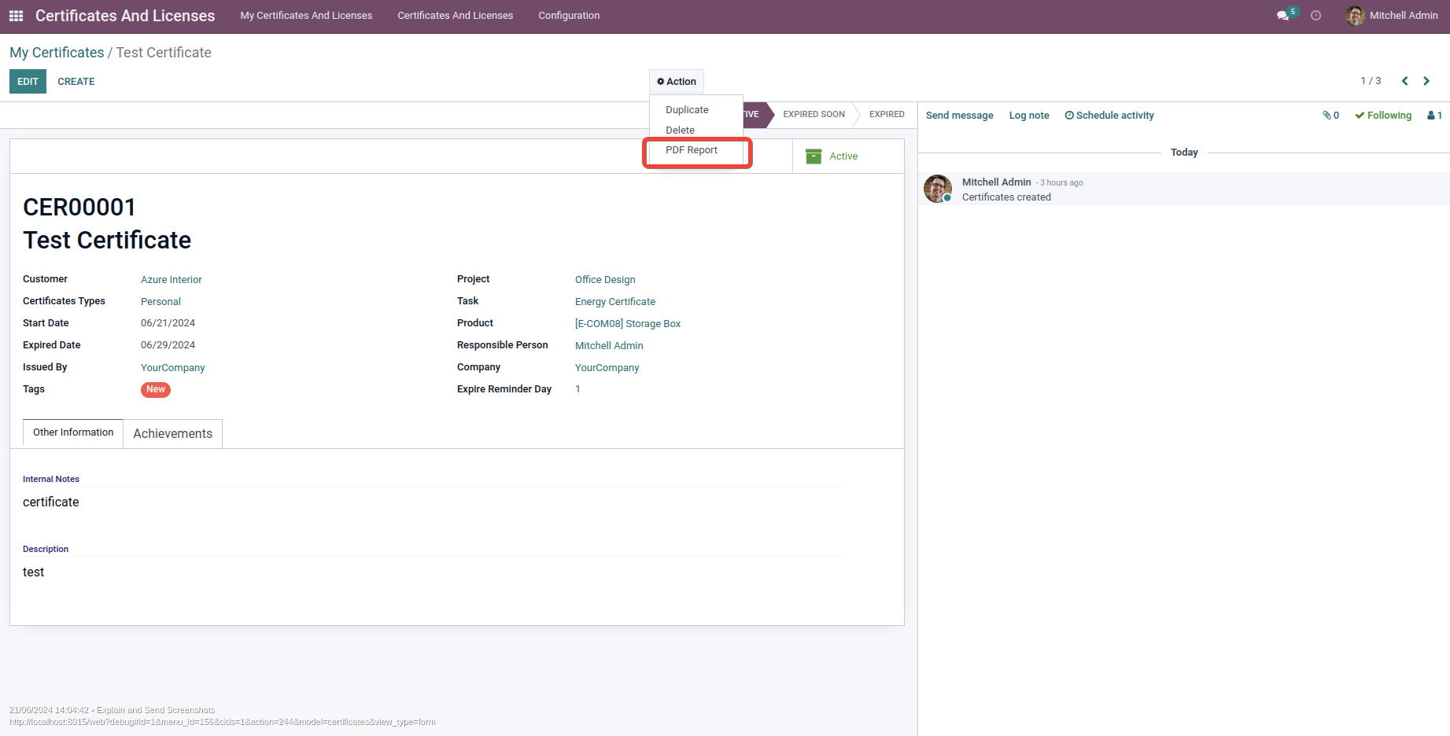Open the Configuration menu
The image size is (1450, 736).
(569, 16)
